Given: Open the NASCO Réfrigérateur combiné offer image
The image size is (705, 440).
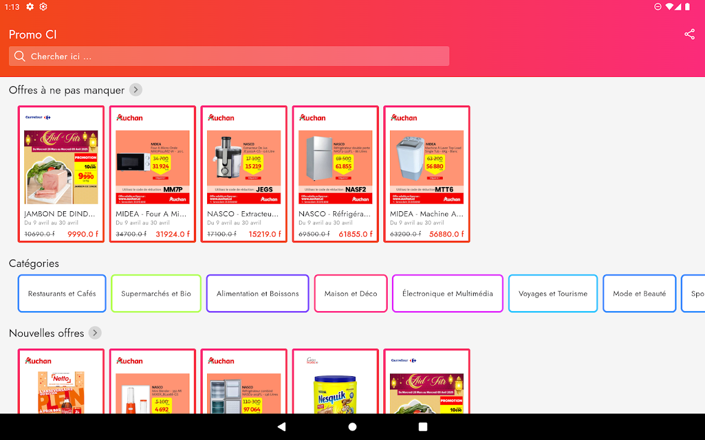Looking at the screenshot, I should (x=244, y=393).
